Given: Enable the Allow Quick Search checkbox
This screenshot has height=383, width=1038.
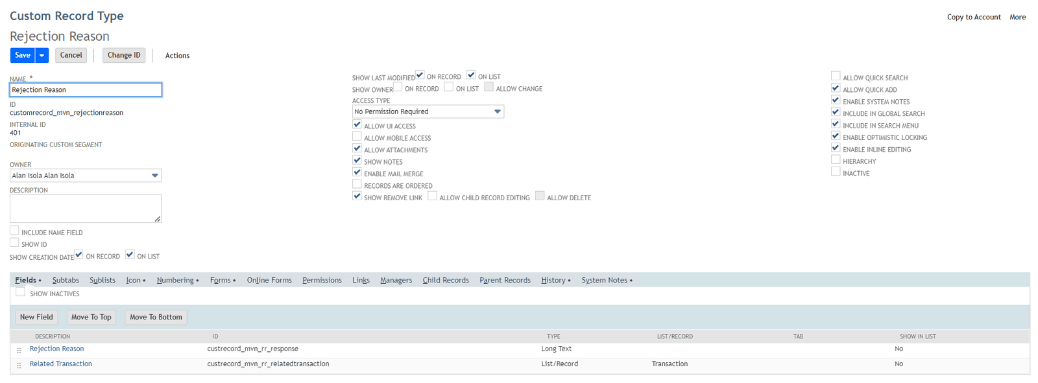Looking at the screenshot, I should 836,76.
